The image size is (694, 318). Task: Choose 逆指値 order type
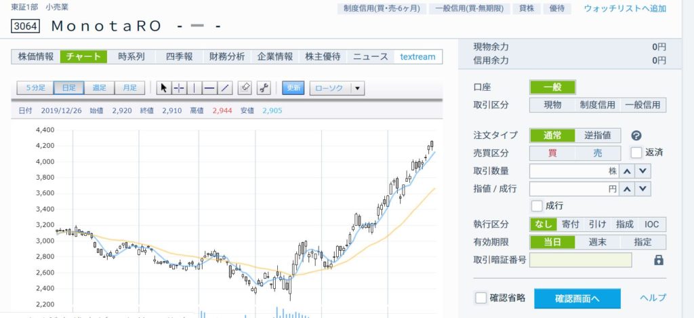(598, 136)
